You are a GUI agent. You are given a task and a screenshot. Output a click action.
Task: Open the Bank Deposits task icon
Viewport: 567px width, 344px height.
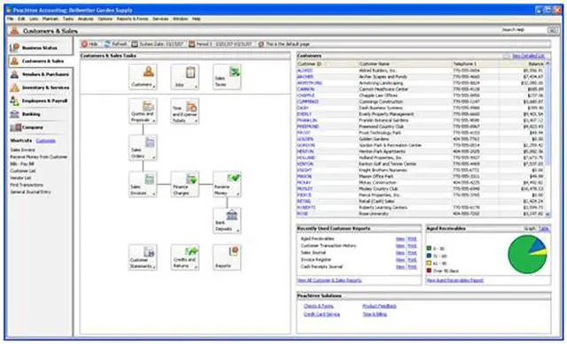click(227, 220)
